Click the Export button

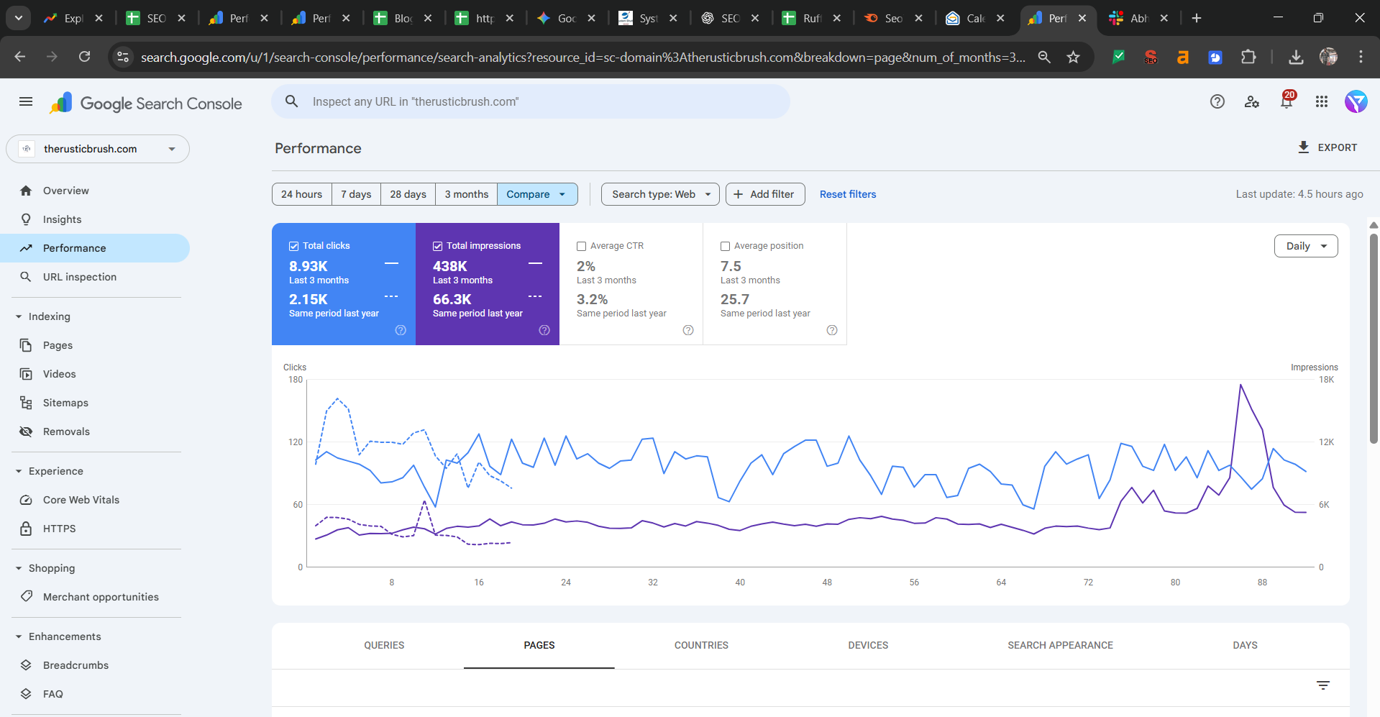1328,147
